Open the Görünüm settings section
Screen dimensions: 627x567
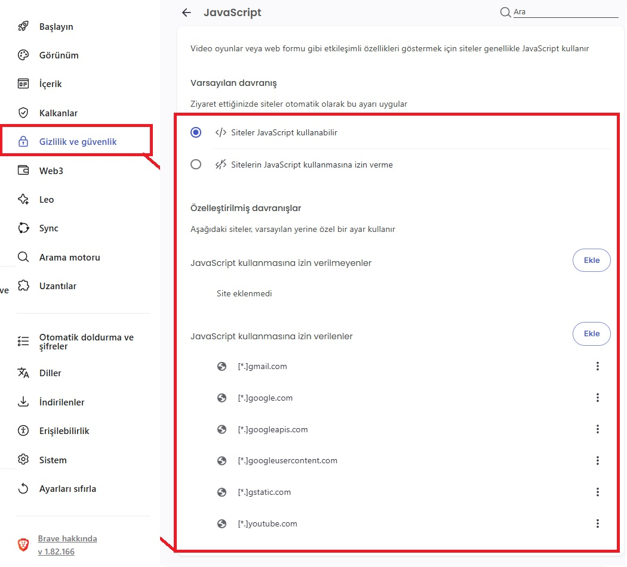click(x=59, y=55)
